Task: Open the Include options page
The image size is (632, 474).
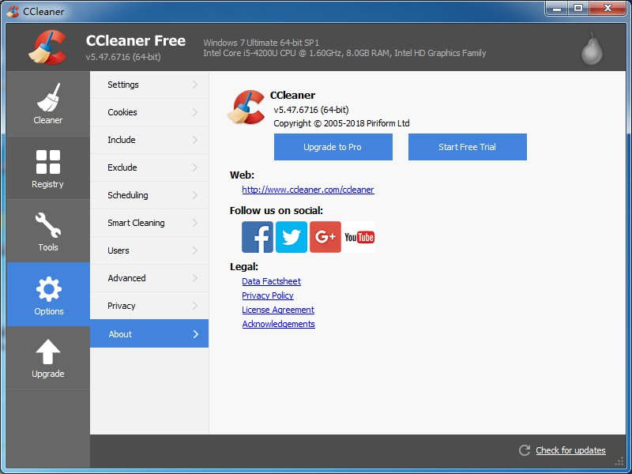Action: (x=149, y=140)
